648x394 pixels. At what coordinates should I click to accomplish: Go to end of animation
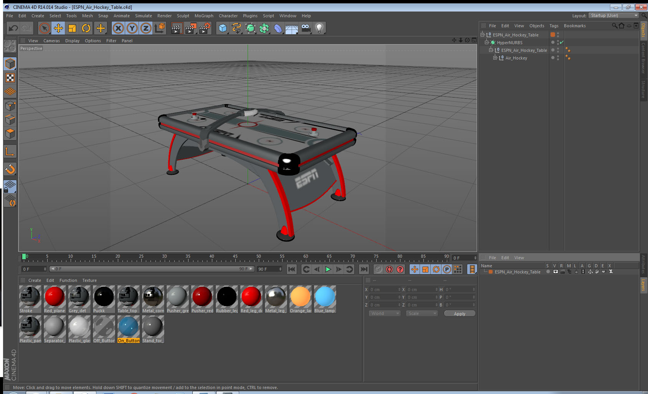coord(364,269)
